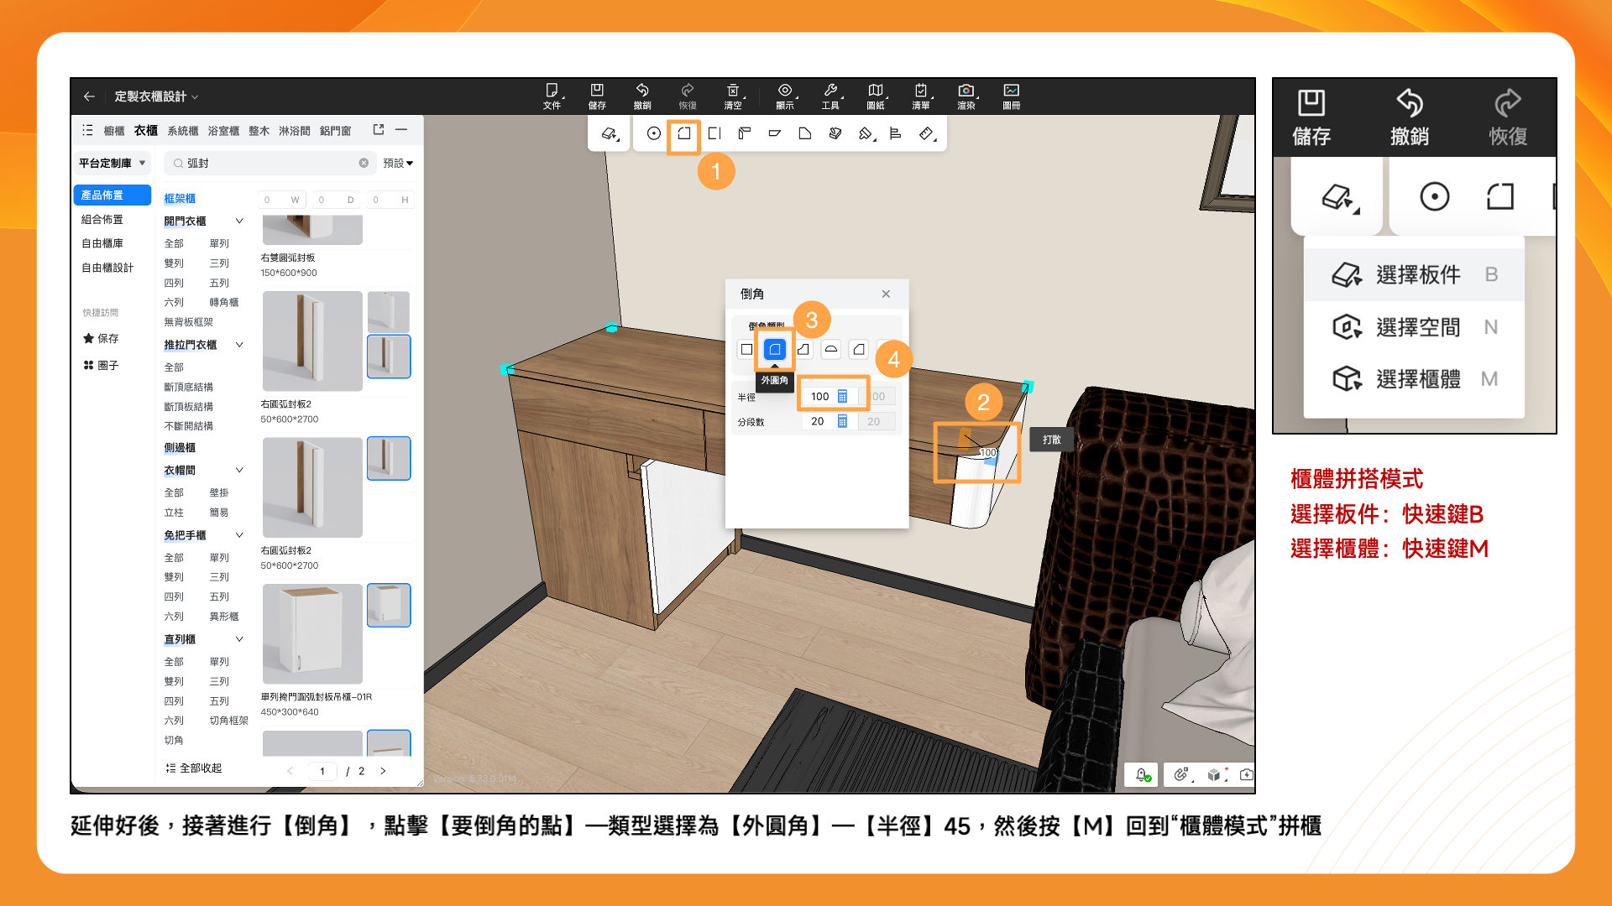Click the 打散 button
The image size is (1612, 906).
coord(1051,440)
